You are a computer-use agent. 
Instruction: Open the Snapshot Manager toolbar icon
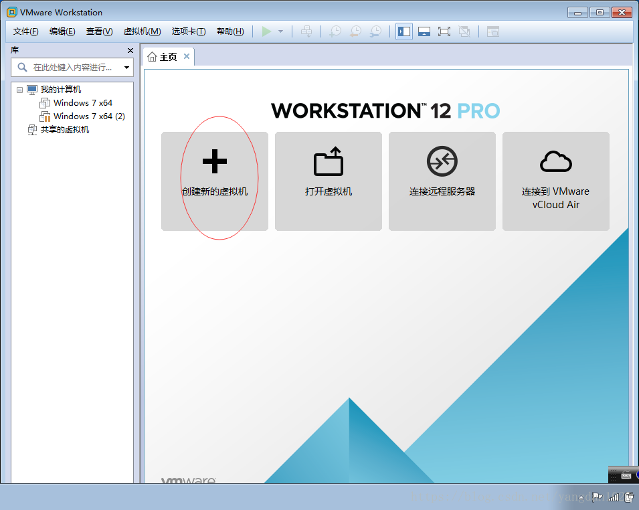376,31
